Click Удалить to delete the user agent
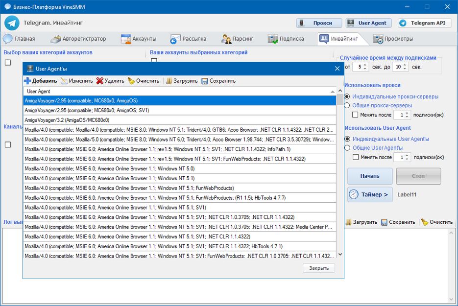The image size is (458, 306). click(x=110, y=81)
